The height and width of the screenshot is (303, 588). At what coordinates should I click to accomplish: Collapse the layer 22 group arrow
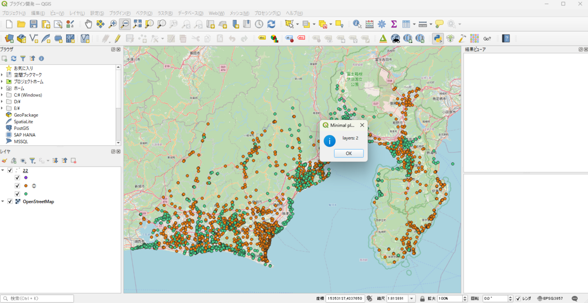[x=2, y=170]
